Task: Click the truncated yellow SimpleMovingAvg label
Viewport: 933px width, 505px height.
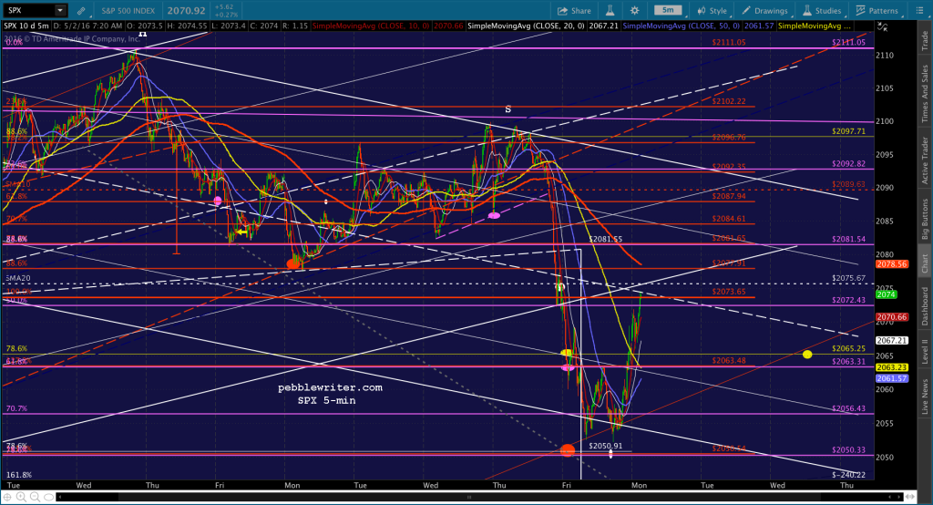Action: pos(815,26)
